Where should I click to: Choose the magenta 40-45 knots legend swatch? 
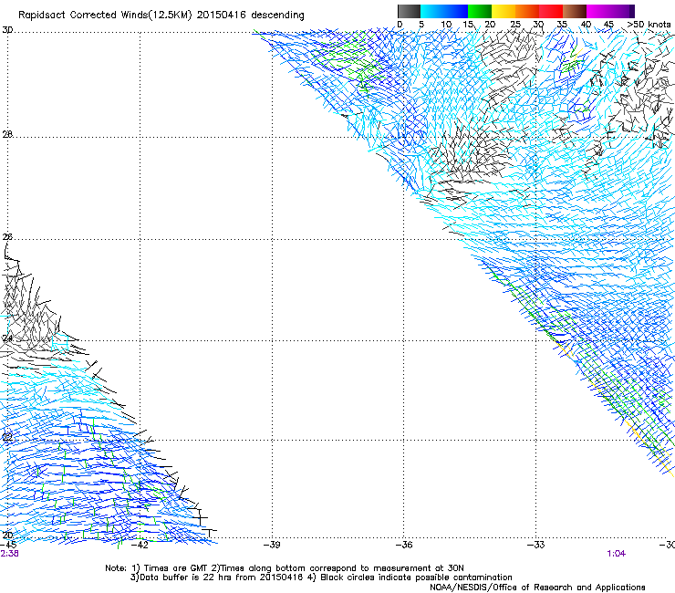click(x=598, y=11)
